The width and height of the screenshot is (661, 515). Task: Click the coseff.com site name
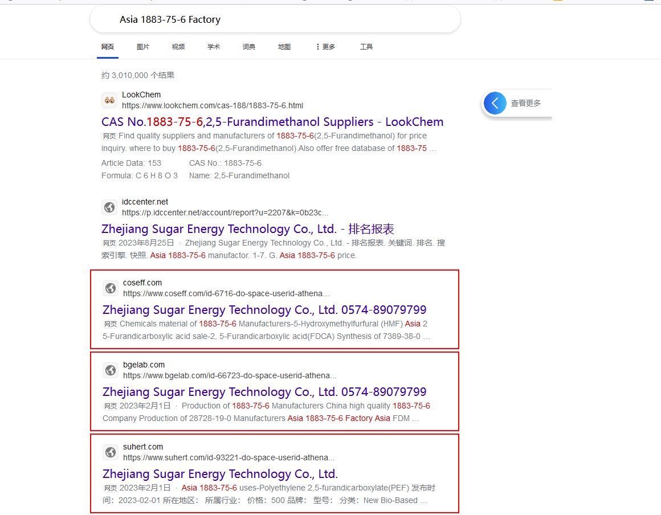142,283
